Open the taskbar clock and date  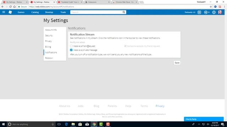[215, 124]
